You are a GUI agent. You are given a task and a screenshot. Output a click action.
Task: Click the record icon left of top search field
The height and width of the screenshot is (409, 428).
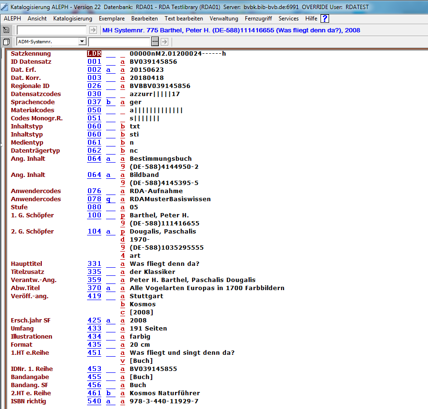pos(6,30)
